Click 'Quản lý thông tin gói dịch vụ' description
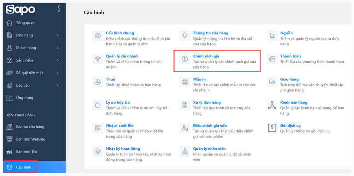354x176 pixels. 305,131
